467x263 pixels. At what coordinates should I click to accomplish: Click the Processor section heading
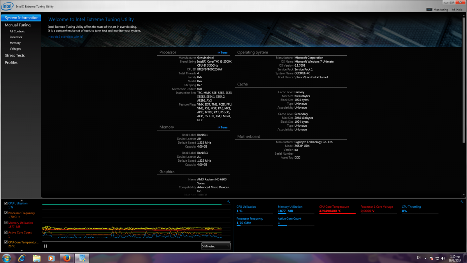coord(168,52)
